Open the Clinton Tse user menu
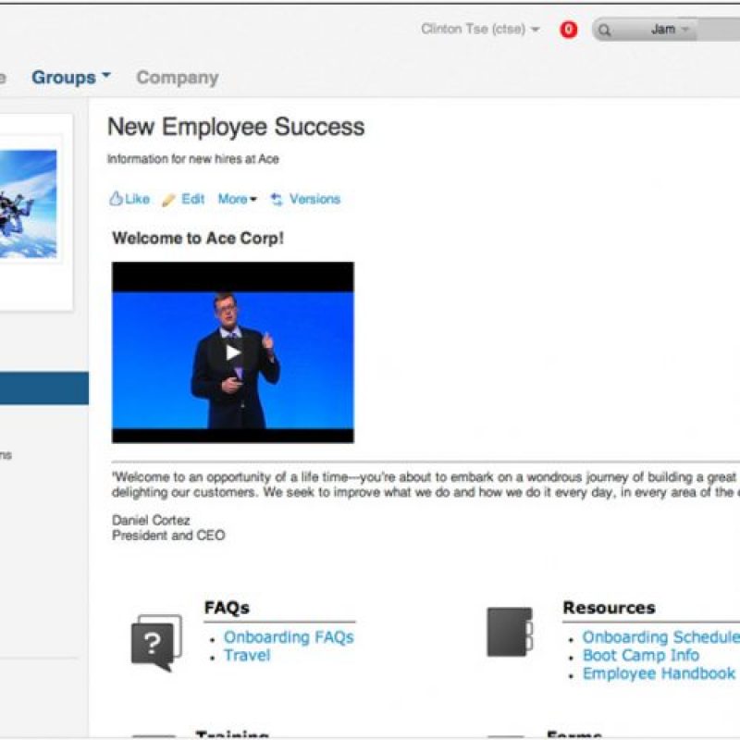The width and height of the screenshot is (740, 740). tap(479, 30)
